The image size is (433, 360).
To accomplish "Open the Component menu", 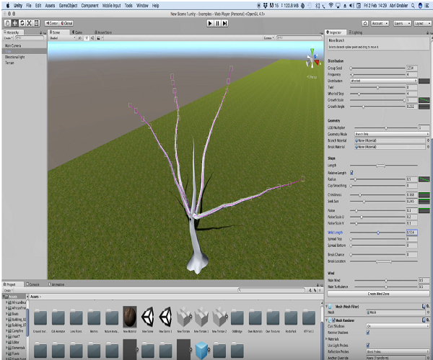I will pyautogui.click(x=89, y=6).
